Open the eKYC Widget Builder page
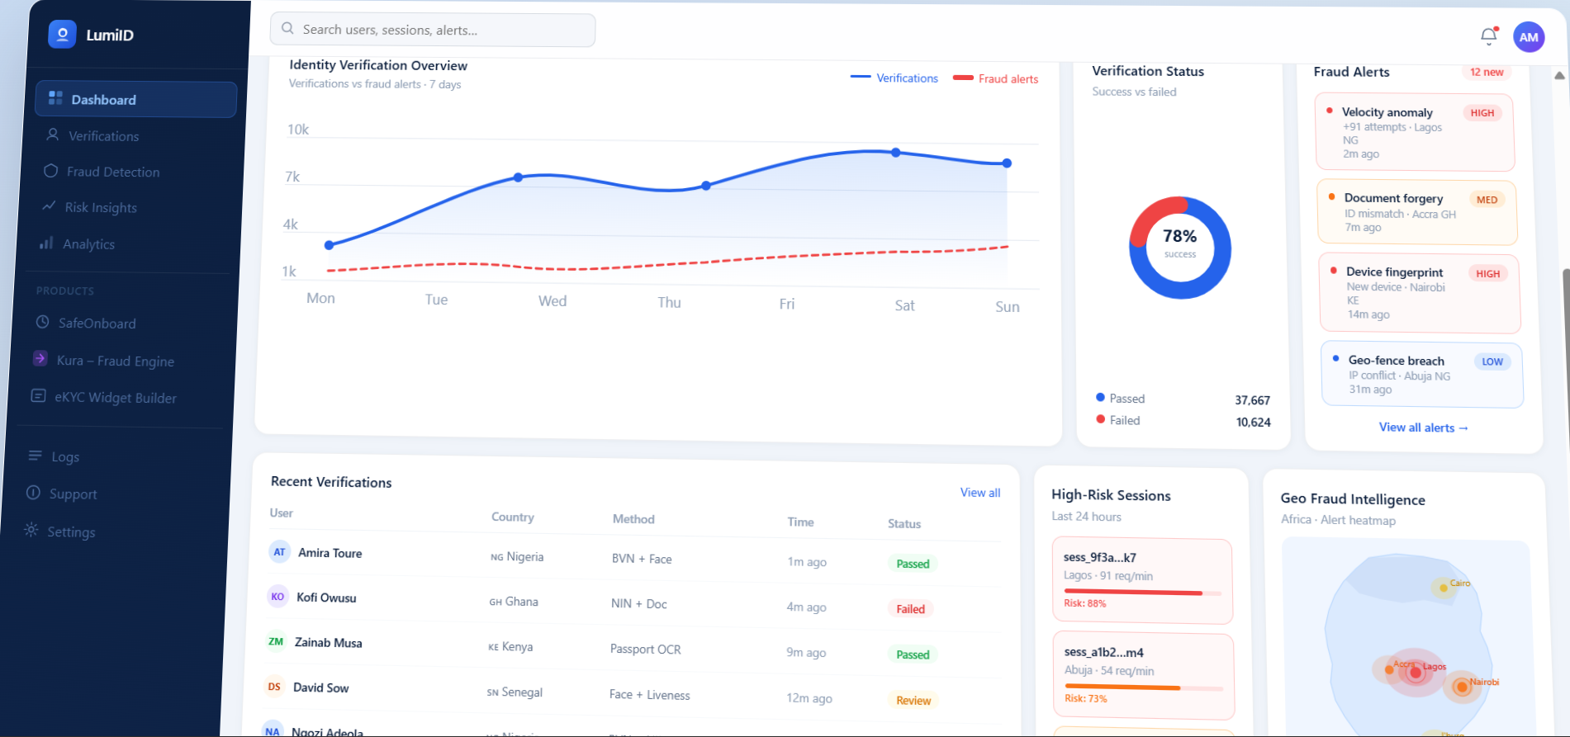 116,398
